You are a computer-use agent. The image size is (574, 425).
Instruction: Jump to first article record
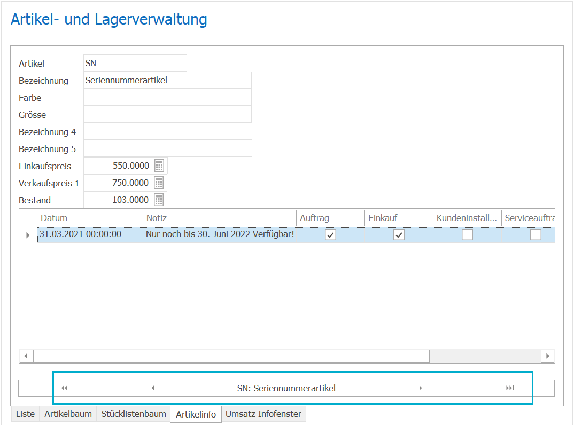pos(63,388)
